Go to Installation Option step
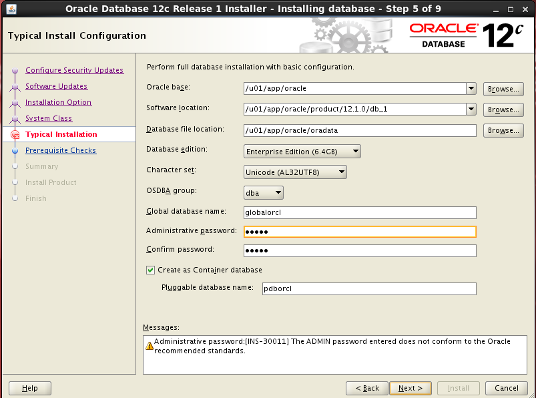Screen dimensions: 536x398 (x=59, y=102)
